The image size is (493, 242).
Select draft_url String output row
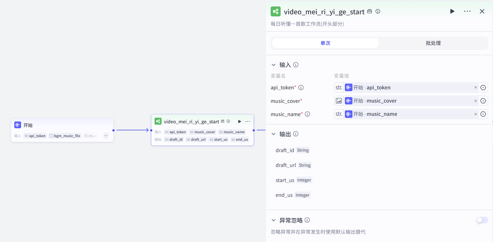294,165
